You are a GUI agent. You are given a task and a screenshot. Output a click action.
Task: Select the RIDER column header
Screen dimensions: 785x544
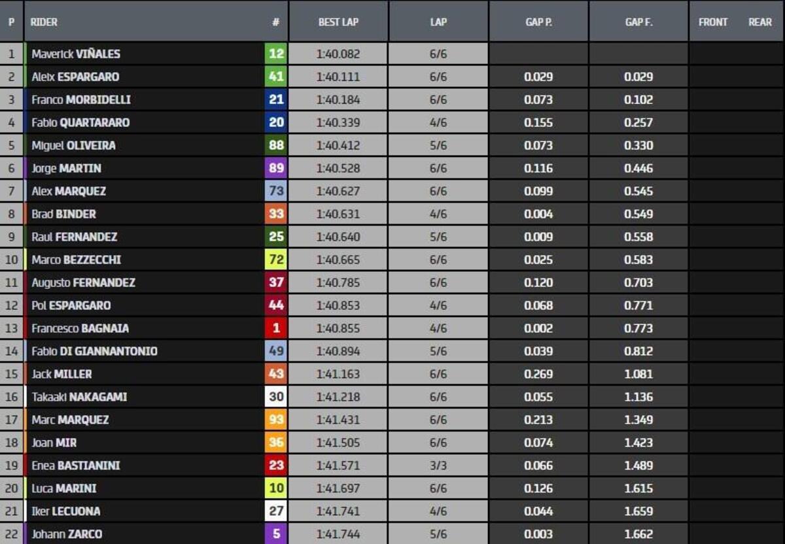point(44,22)
